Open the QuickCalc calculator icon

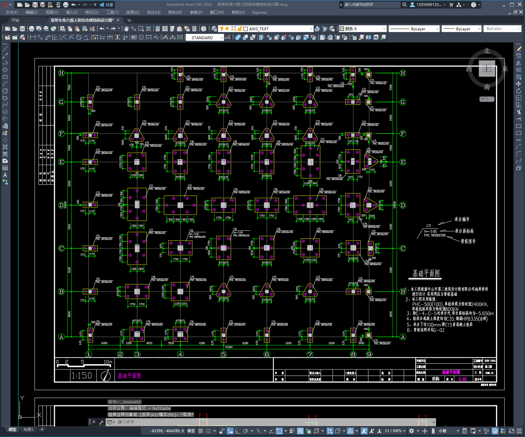(194, 29)
